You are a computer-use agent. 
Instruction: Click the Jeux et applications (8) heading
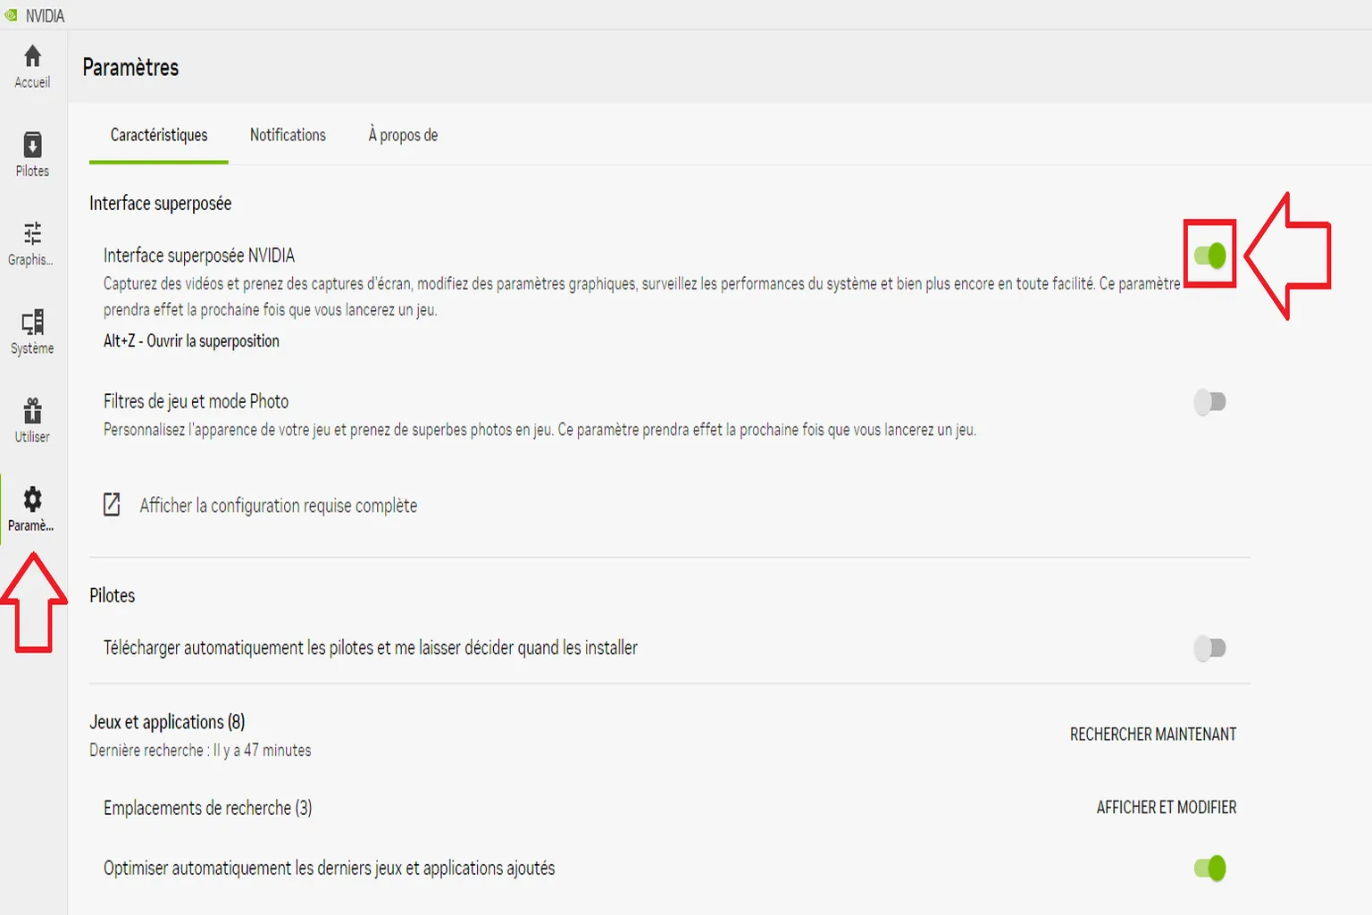coord(167,722)
